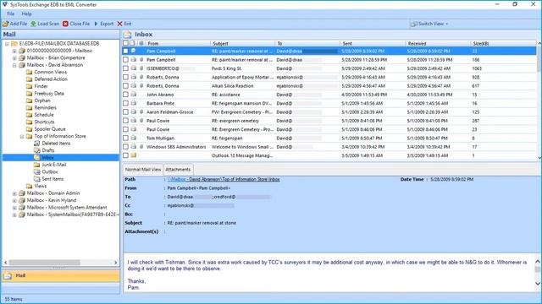Click the Drafts folder icon
Viewport: 542px width, 304px height.
pos(36,150)
